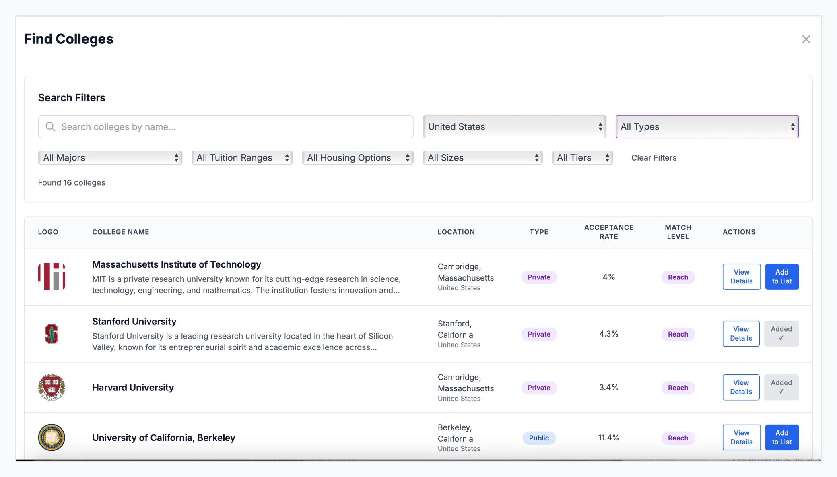Expand the All Tiers dropdown
This screenshot has width=837, height=477.
click(582, 157)
